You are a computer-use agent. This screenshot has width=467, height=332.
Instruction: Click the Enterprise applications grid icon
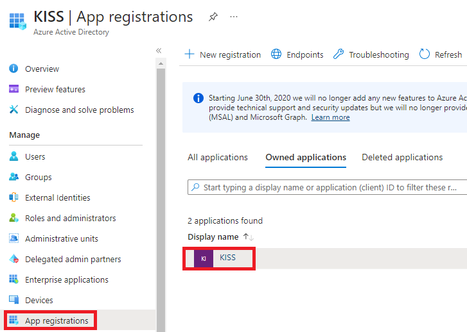coord(13,279)
